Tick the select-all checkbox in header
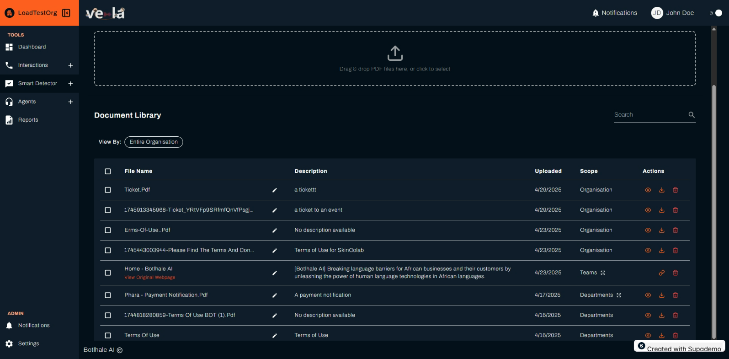This screenshot has width=729, height=359. 108,171
